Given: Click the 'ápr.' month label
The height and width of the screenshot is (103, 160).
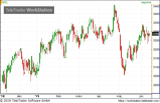Looking at the screenshot, I should [x=99, y=96].
